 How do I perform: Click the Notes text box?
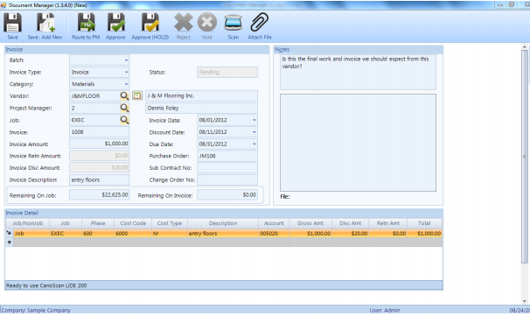pyautogui.click(x=358, y=72)
